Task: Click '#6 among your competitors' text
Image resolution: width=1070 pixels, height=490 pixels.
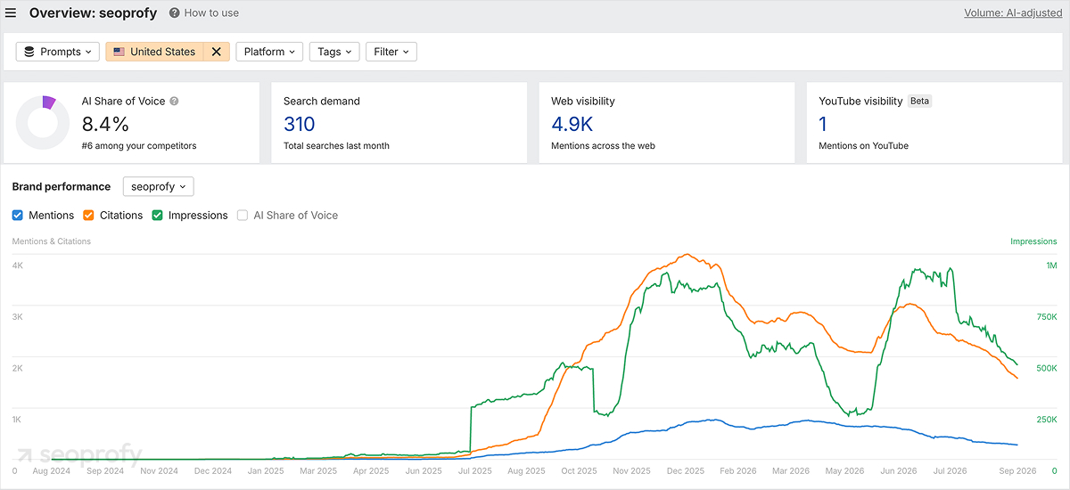Action: 139,145
